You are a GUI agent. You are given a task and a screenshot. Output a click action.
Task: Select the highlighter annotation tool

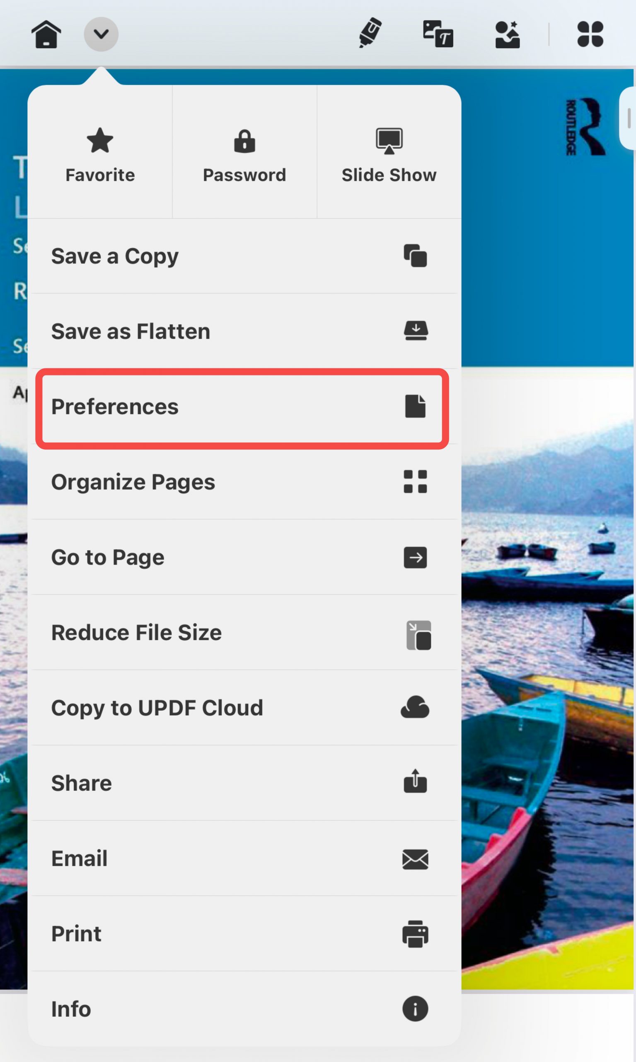click(x=370, y=34)
